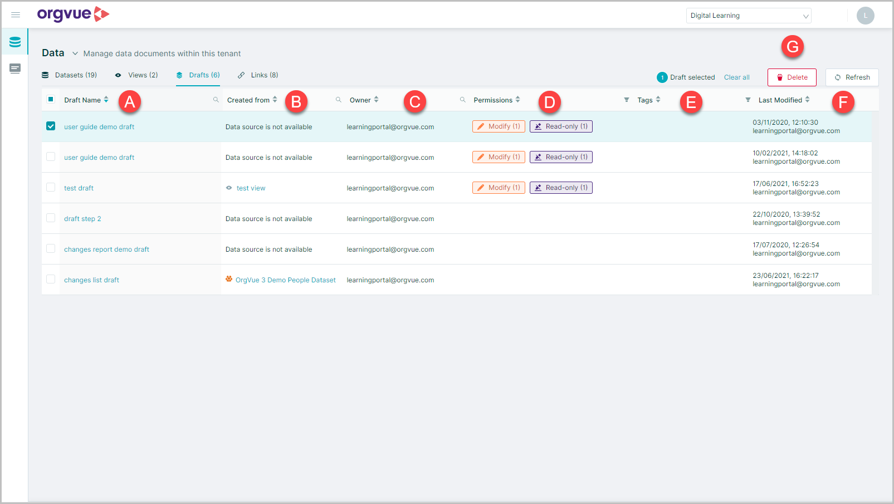
Task: Click the broken-link icon beside OrgVue 3 Demo People Dataset
Action: [x=229, y=280]
